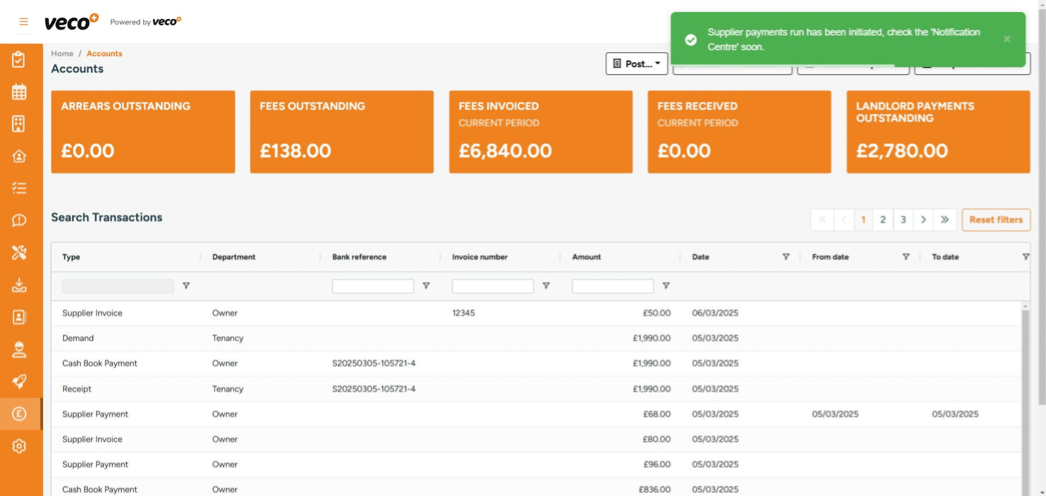Click the Invoice number filter input
The height and width of the screenshot is (496, 1046).
(492, 286)
